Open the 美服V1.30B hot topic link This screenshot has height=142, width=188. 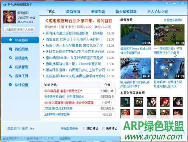(103, 27)
